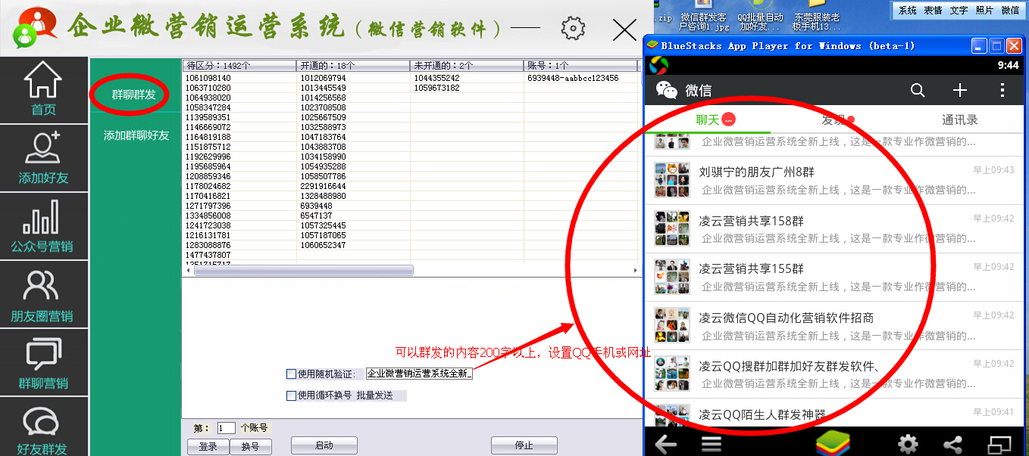Open settings gear in marketing system title bar

pos(574,29)
